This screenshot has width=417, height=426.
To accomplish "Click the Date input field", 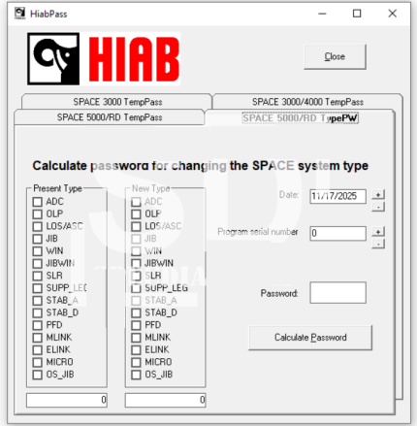I will pyautogui.click(x=337, y=196).
